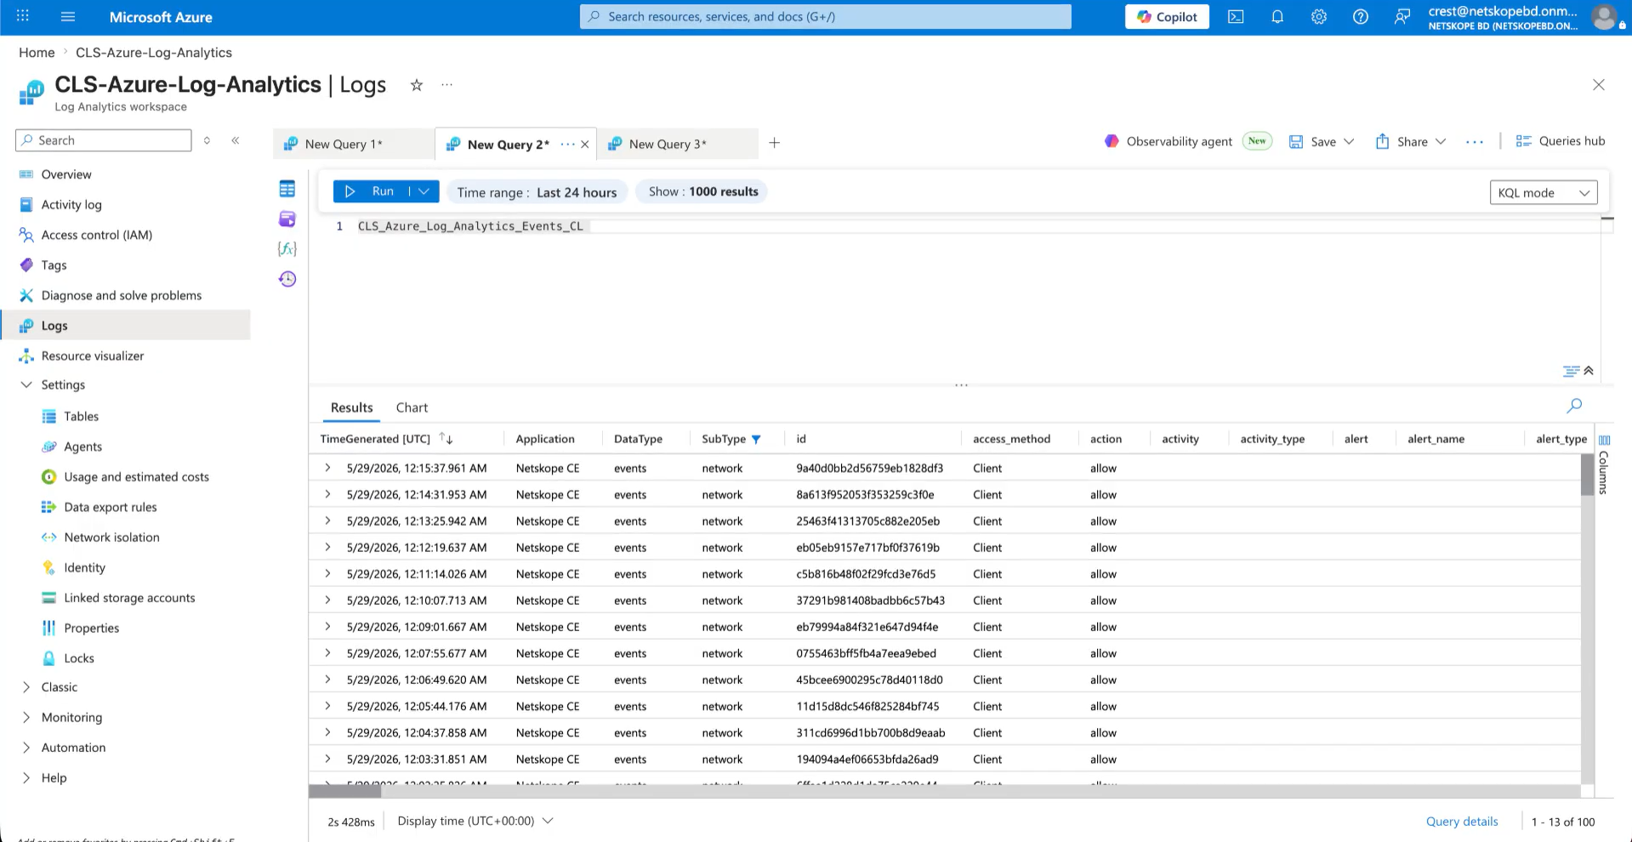Expand the Automation section
The image size is (1632, 842).
pyautogui.click(x=26, y=748)
